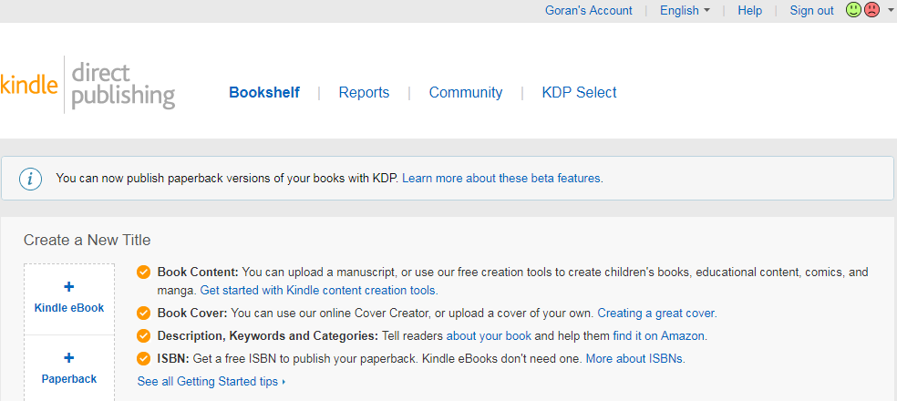Viewport: 897px width, 401px height.
Task: Click the plus icon above Paperback
Action: pyautogui.click(x=68, y=358)
